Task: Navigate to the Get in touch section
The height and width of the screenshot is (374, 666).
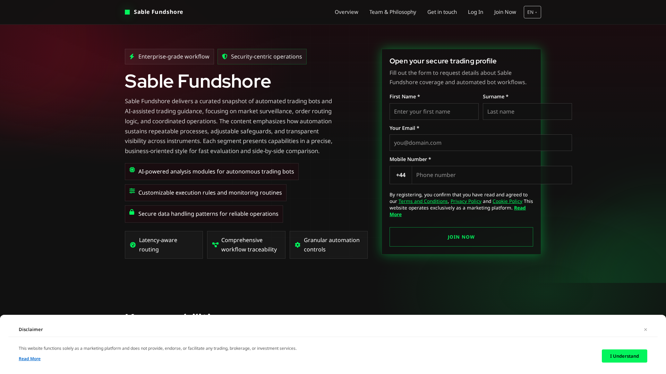Action: (x=442, y=12)
